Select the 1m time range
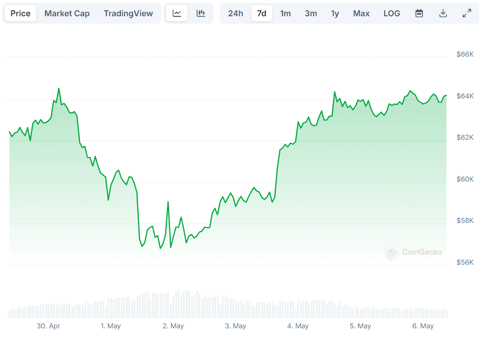This screenshot has width=479, height=339. point(285,13)
